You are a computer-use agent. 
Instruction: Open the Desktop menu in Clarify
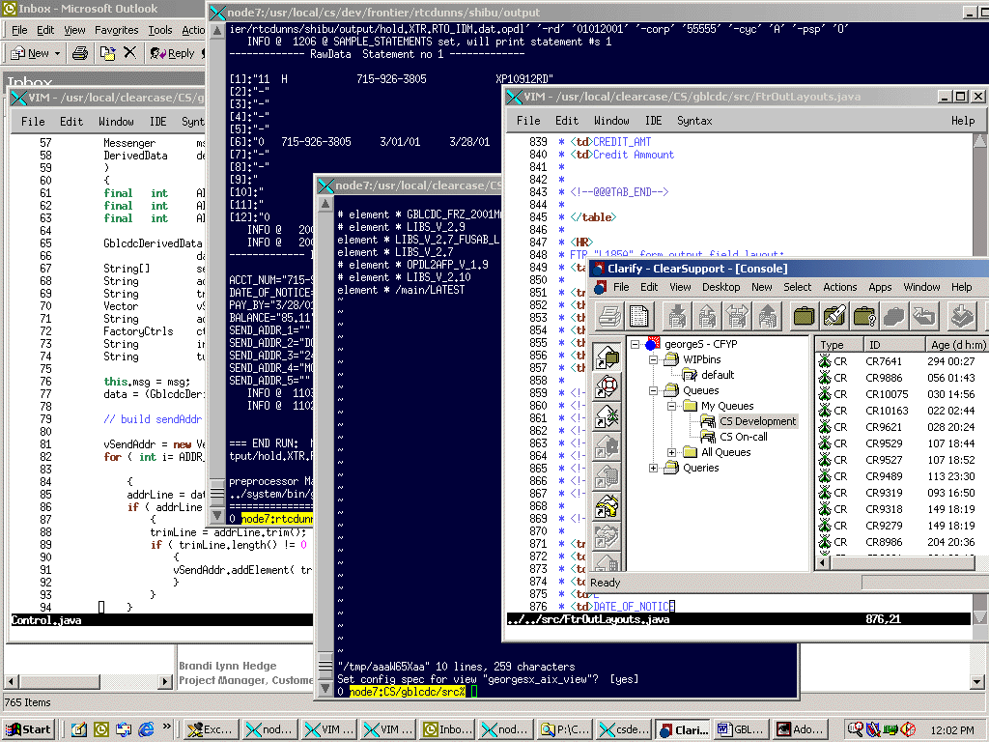coord(721,287)
